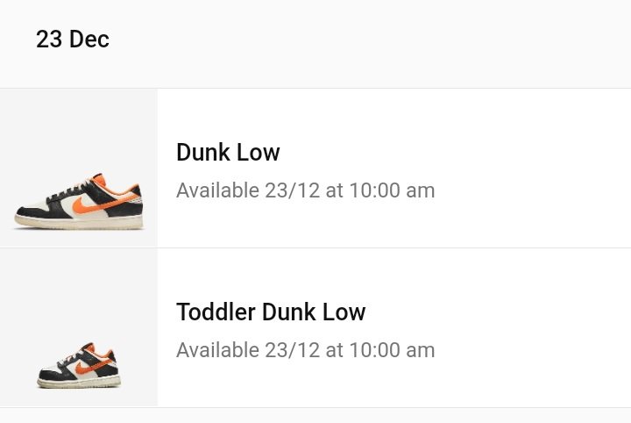631x423 pixels.
Task: Select the "Toddler Dunk Low" title
Action: coord(271,312)
